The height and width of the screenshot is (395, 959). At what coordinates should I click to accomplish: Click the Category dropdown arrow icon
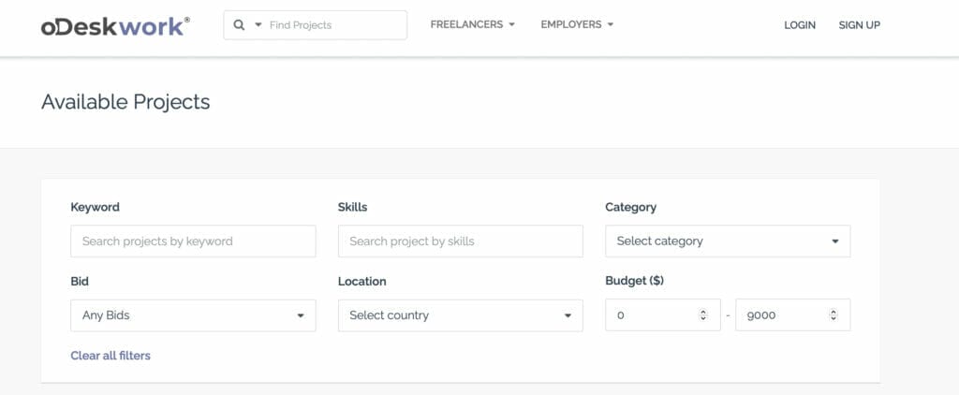[834, 241]
